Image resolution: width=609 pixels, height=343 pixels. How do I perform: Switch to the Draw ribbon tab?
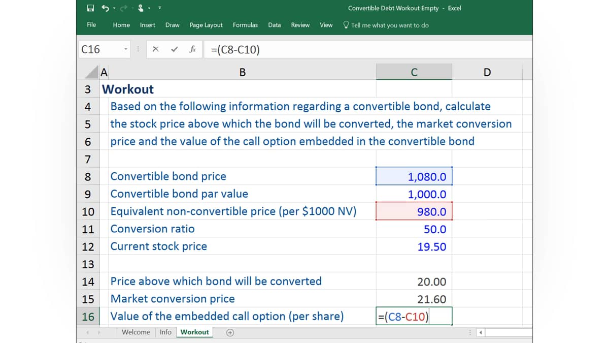[173, 25]
